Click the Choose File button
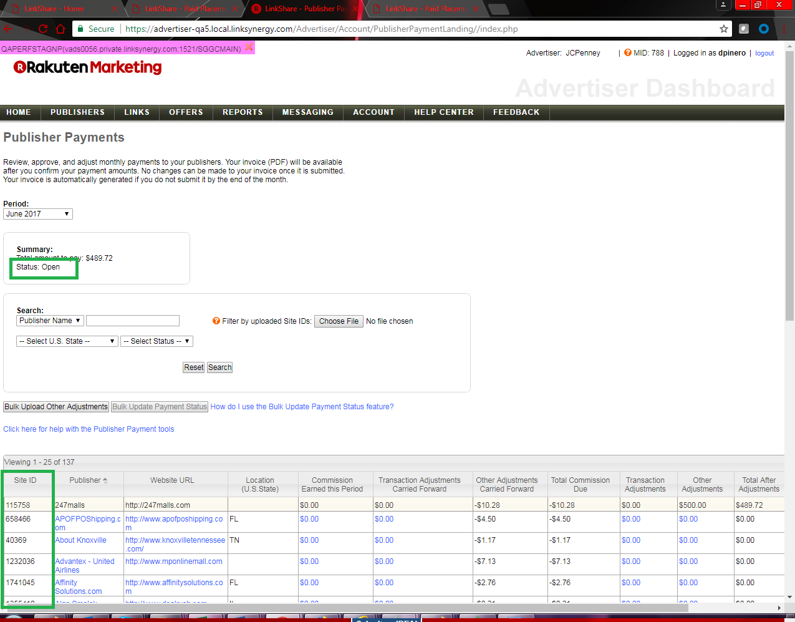Image resolution: width=795 pixels, height=622 pixels. 339,321
